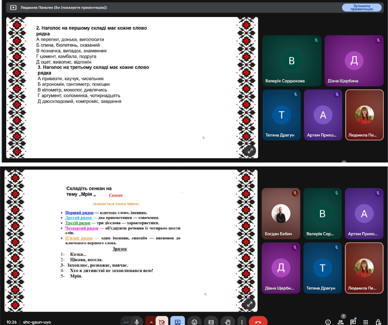Click the present screen icon in toolbar

pyautogui.click(x=177, y=322)
